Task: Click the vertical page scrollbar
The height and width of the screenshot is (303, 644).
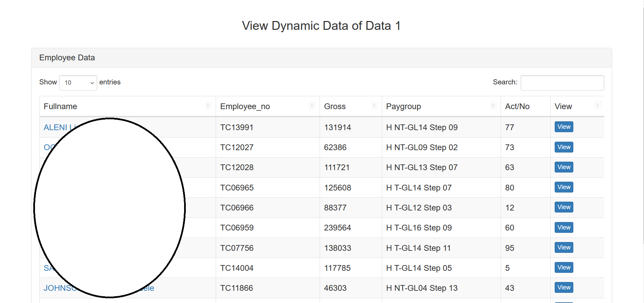Action: pyautogui.click(x=643, y=136)
